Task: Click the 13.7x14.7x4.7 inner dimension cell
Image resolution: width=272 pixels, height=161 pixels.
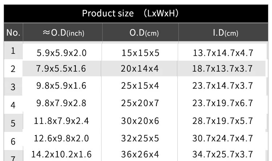Action: click(x=223, y=53)
